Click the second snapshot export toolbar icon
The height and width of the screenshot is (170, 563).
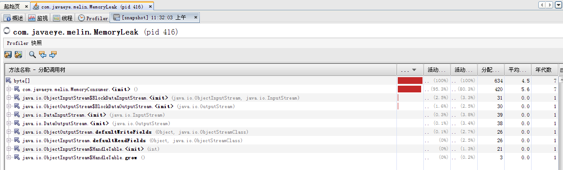18,55
